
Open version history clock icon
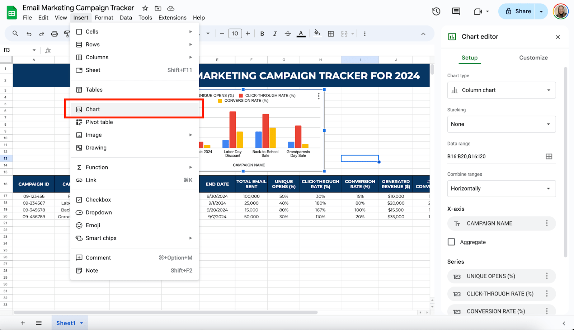point(436,11)
